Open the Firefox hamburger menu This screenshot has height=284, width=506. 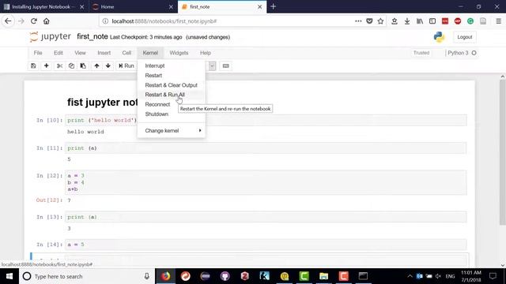pos(499,21)
